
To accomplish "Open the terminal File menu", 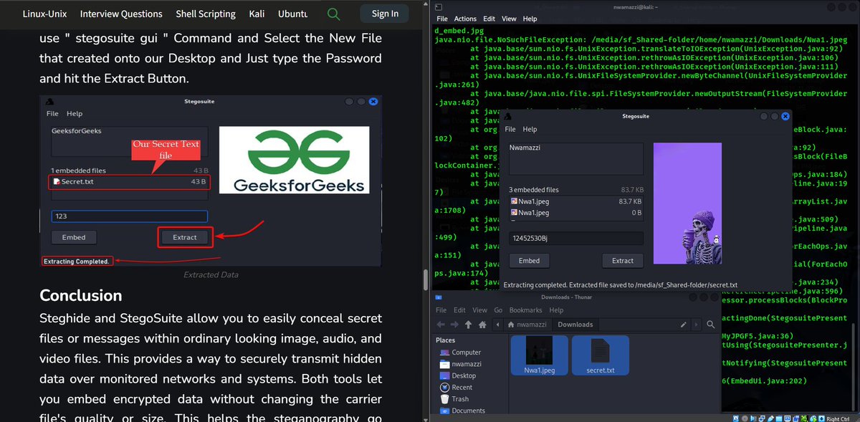I will pos(441,19).
